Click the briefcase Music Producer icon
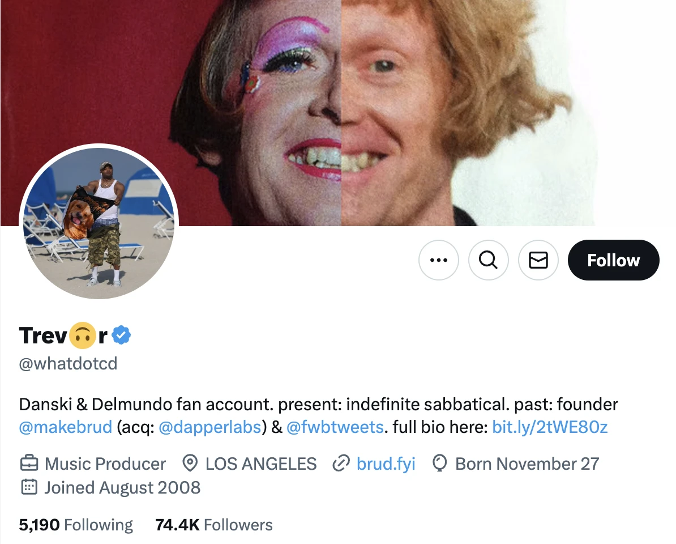Image resolution: width=676 pixels, height=544 pixels. tap(29, 464)
